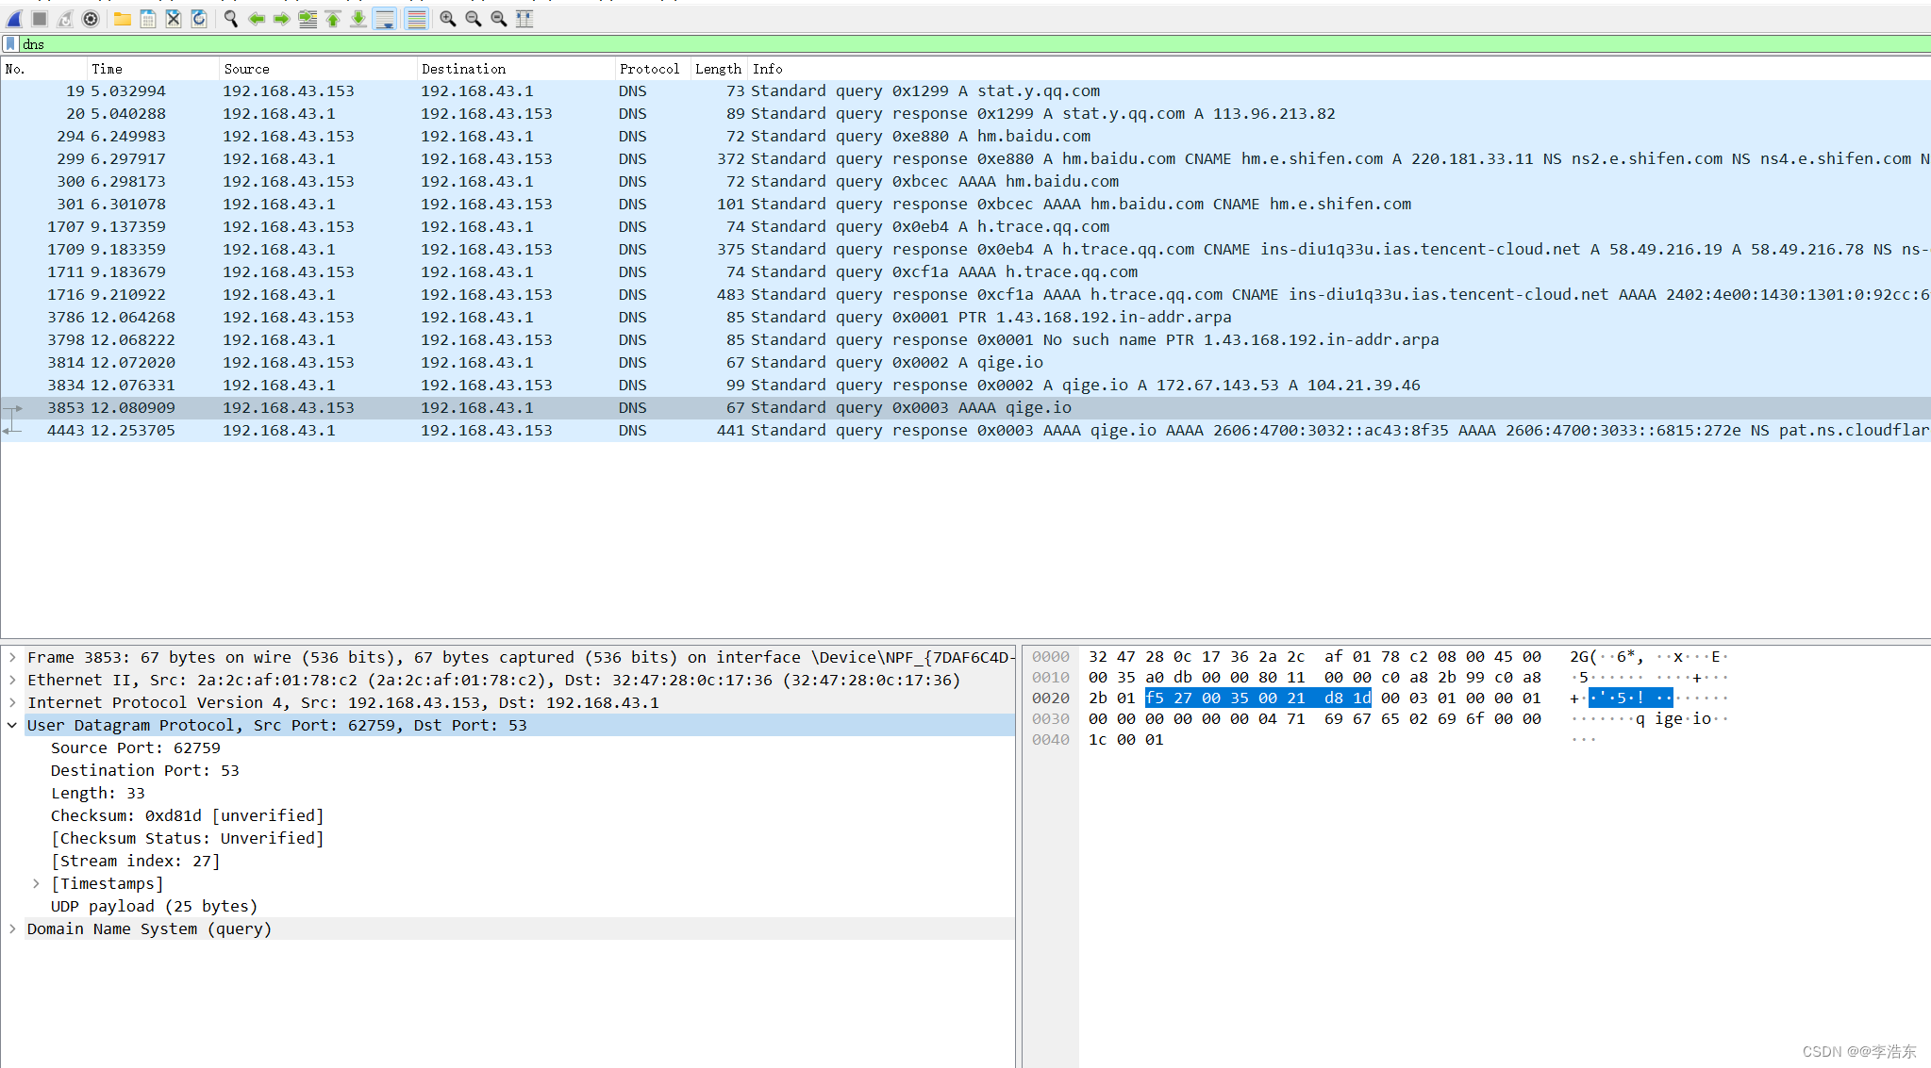Select packet 299 response 0xe880

(x=965, y=159)
